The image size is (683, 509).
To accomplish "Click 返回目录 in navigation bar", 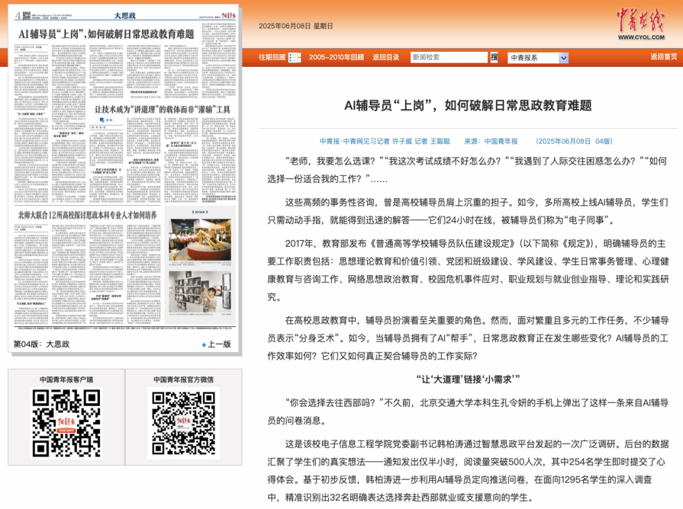I will [386, 57].
